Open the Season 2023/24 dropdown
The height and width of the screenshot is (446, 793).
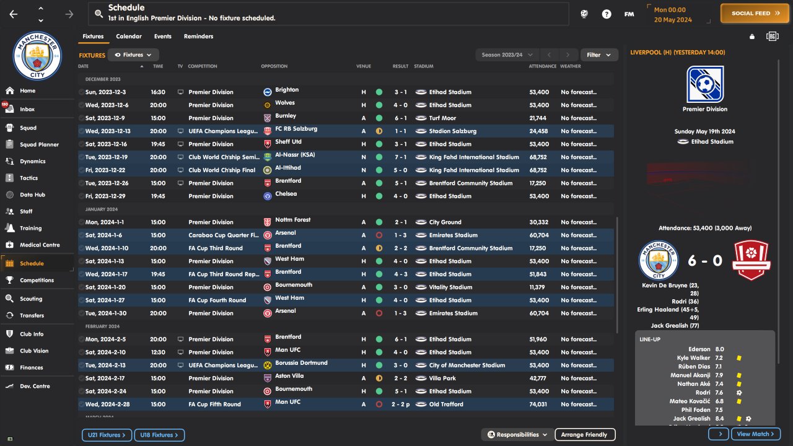(x=507, y=55)
